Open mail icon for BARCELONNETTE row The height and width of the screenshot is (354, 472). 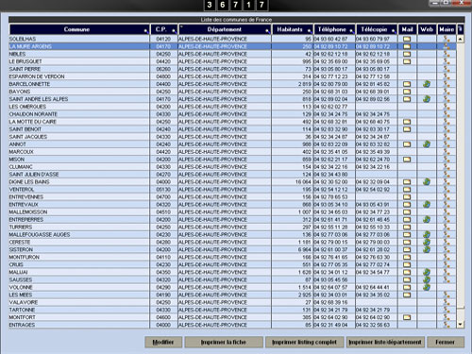[x=407, y=84]
